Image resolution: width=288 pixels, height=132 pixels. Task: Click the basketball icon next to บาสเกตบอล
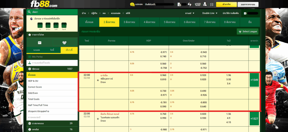30,123
